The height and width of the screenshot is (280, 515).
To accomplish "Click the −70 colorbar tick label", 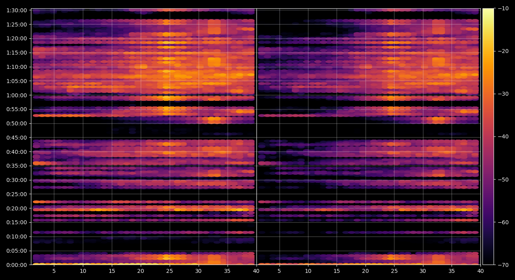I will click(x=503, y=265).
